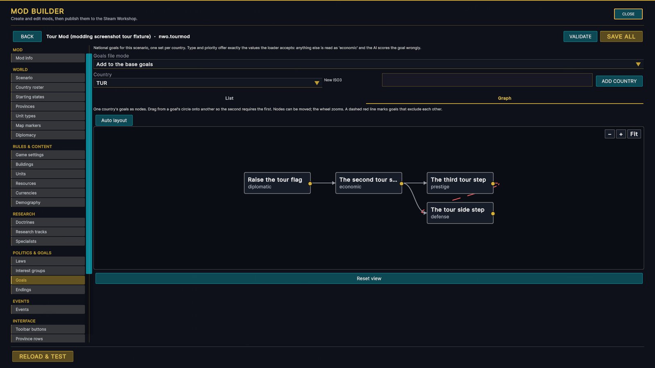Select The second tour step node
This screenshot has width=655, height=368.
tap(368, 183)
